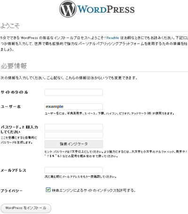Focus the email address input field
Viewport: 188px width, 214px height.
74,170
